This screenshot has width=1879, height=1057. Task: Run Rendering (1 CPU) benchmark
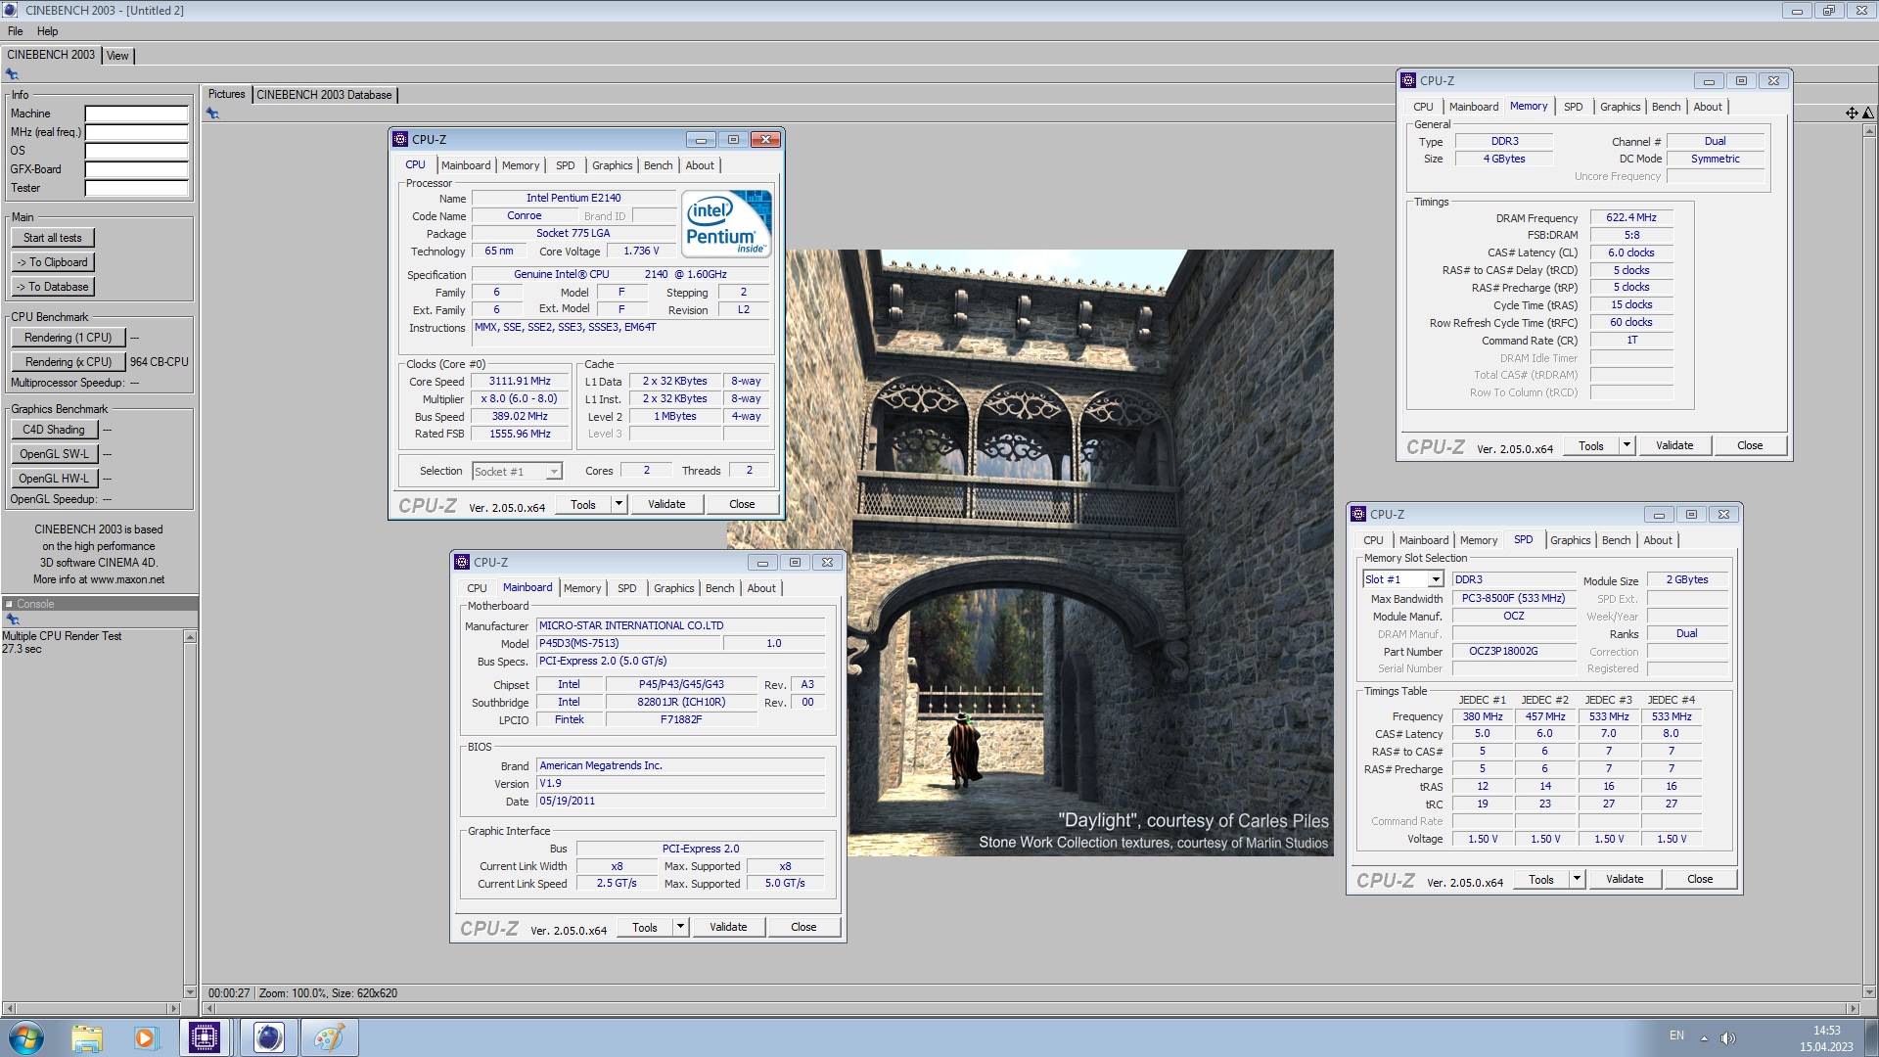69,338
